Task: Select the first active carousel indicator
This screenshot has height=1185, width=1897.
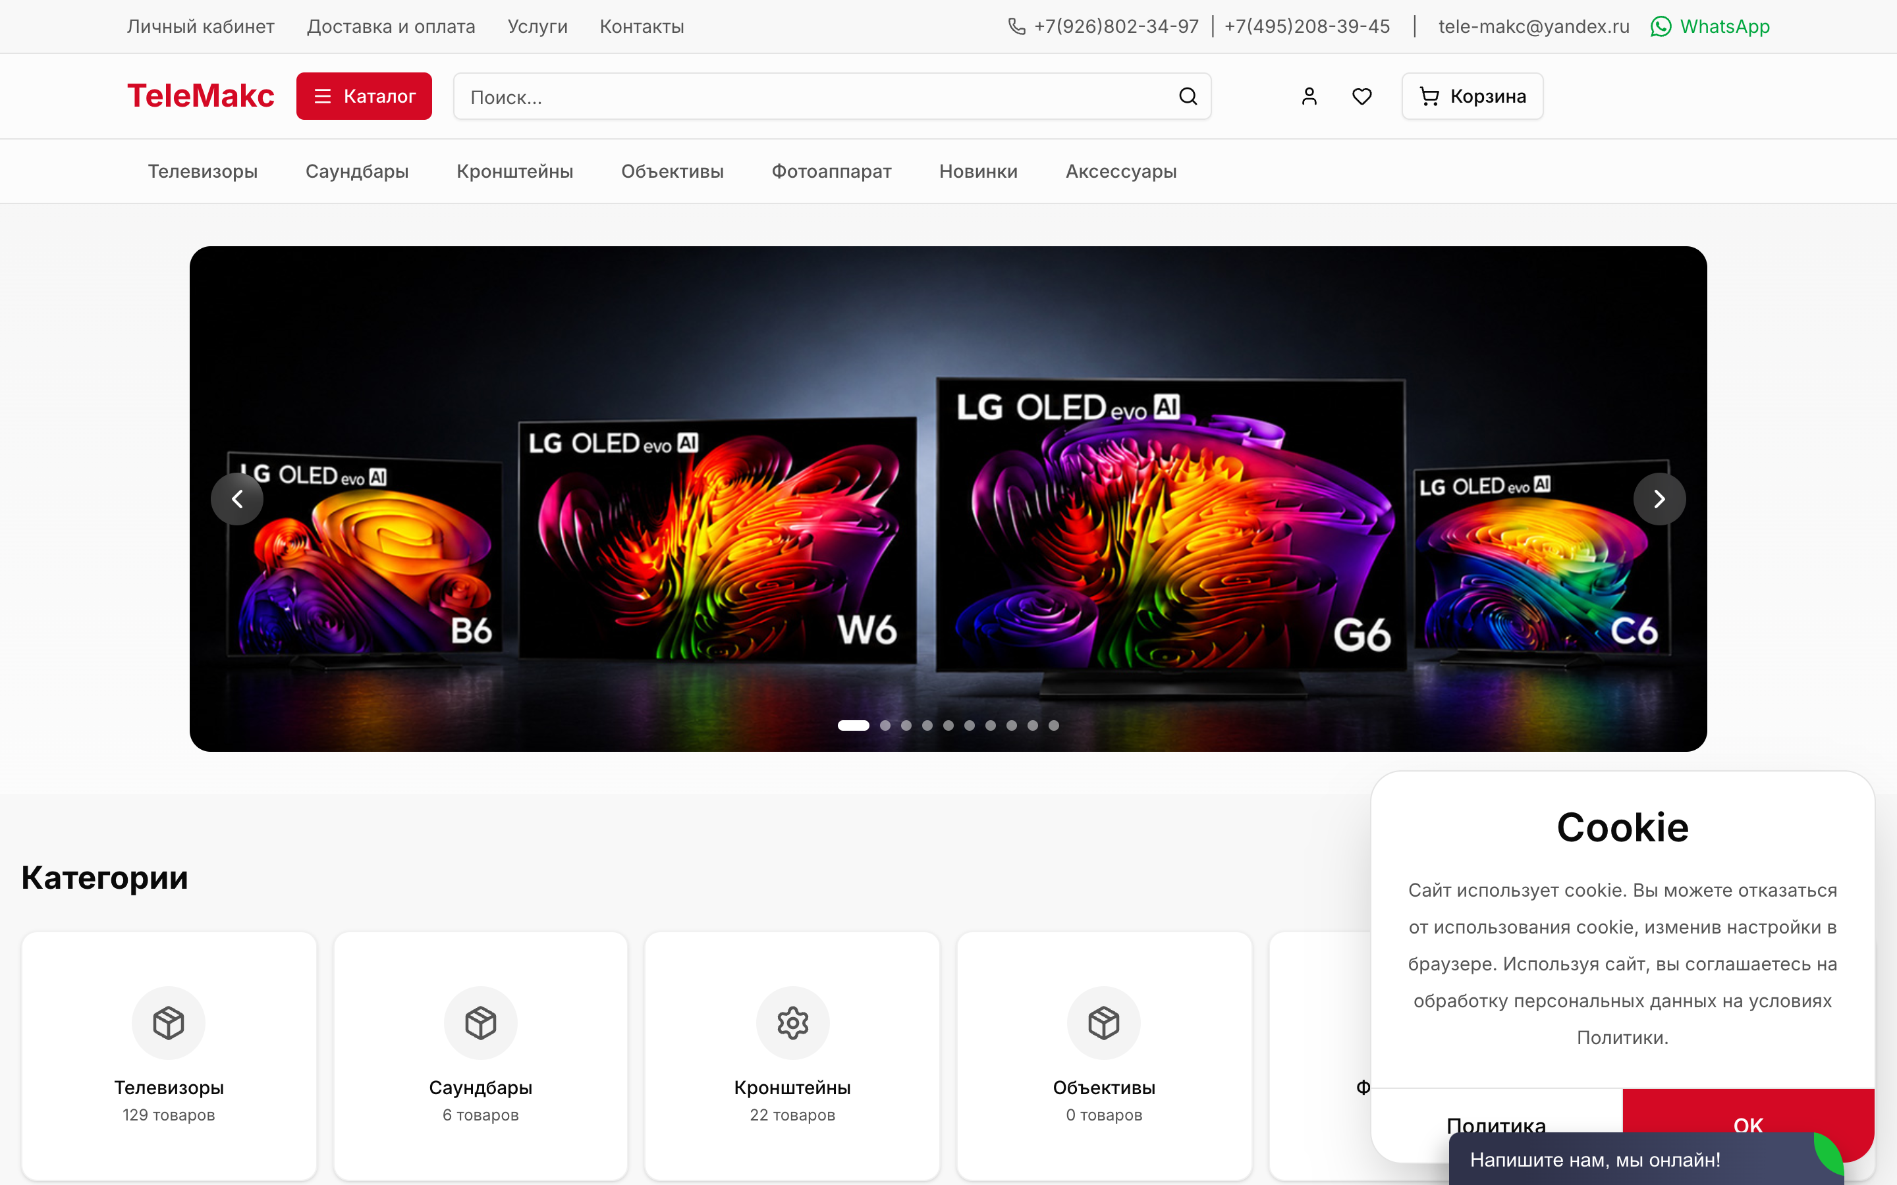Action: 854,725
